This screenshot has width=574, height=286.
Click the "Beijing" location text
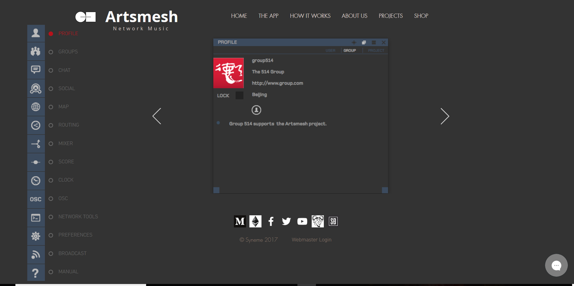point(260,95)
